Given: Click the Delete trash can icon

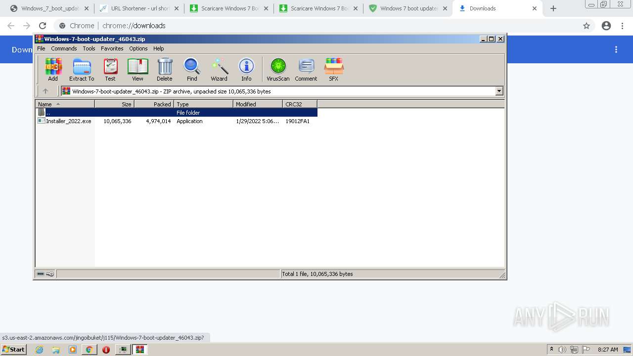Looking at the screenshot, I should tap(165, 69).
